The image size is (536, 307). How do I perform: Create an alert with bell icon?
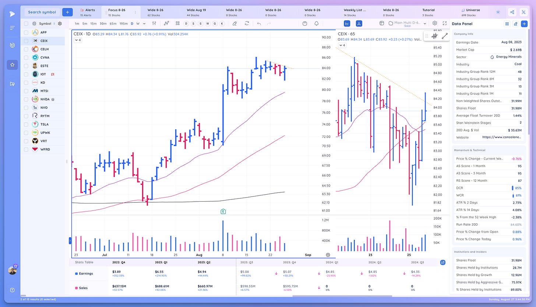click(317, 23)
